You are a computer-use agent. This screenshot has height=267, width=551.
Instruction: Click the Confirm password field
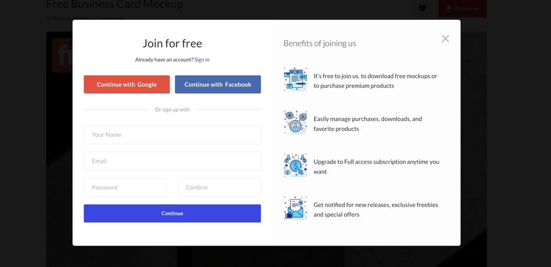(x=219, y=187)
